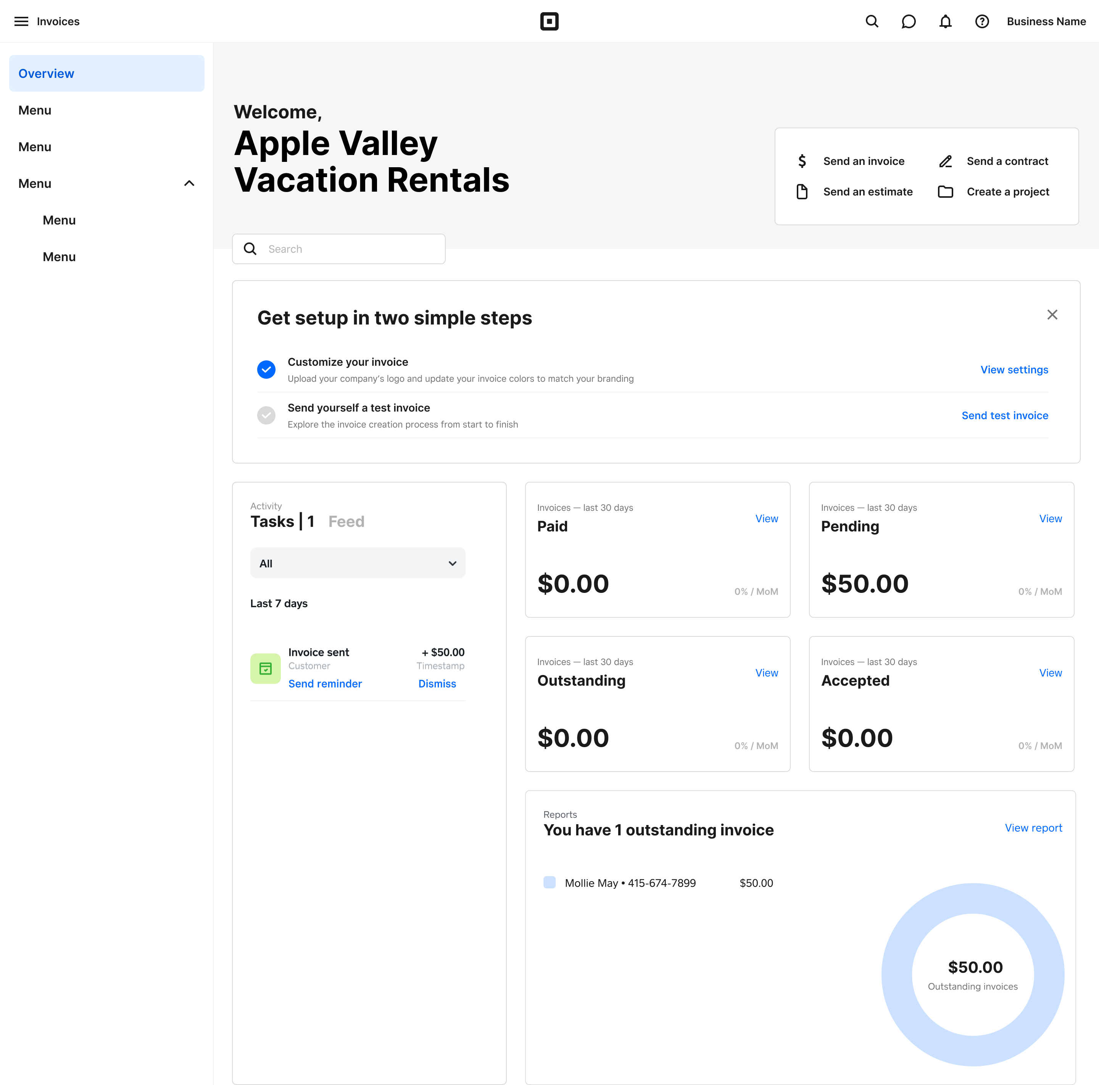
Task: Open the help question mark icon
Action: click(x=982, y=22)
